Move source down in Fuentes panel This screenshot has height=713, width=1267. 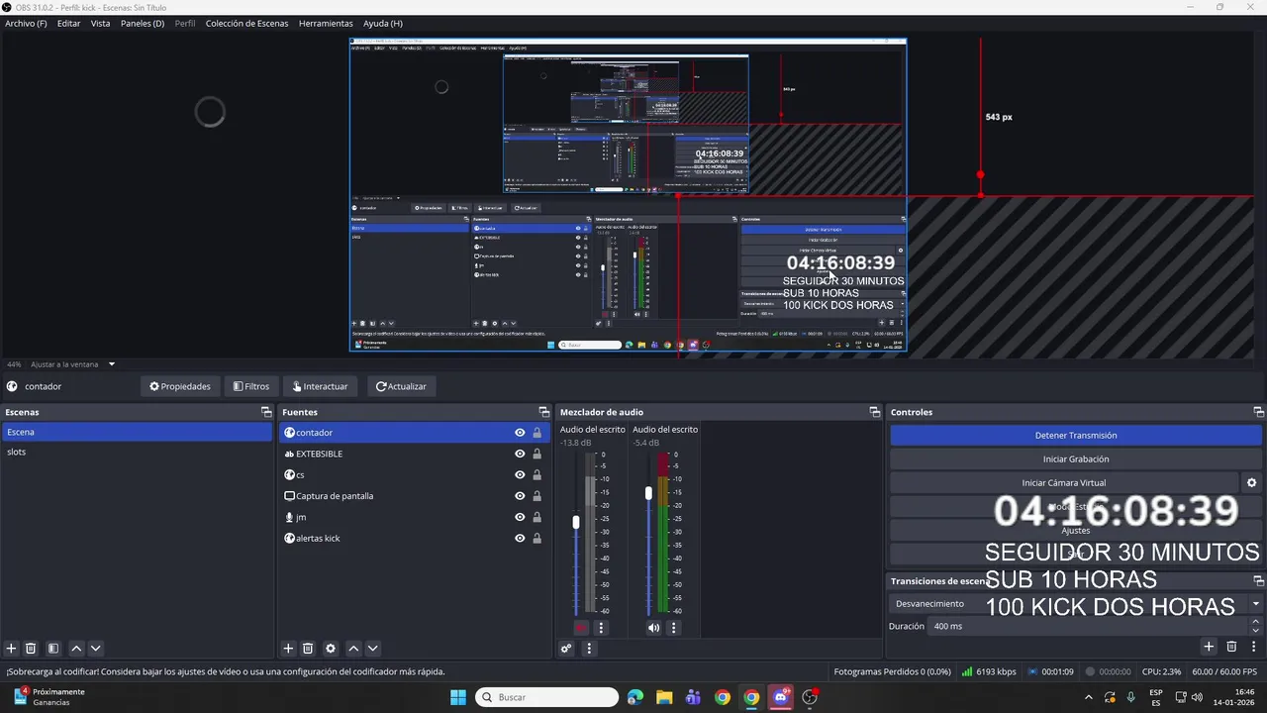pos(373,649)
